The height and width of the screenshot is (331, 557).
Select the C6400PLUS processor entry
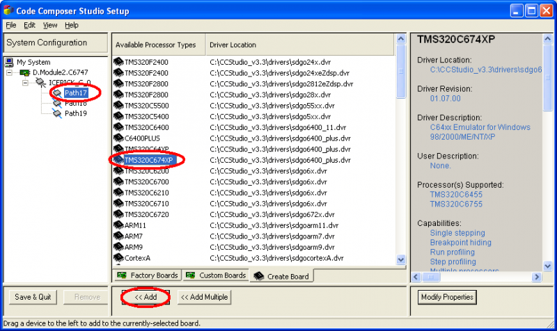pyautogui.click(x=142, y=138)
